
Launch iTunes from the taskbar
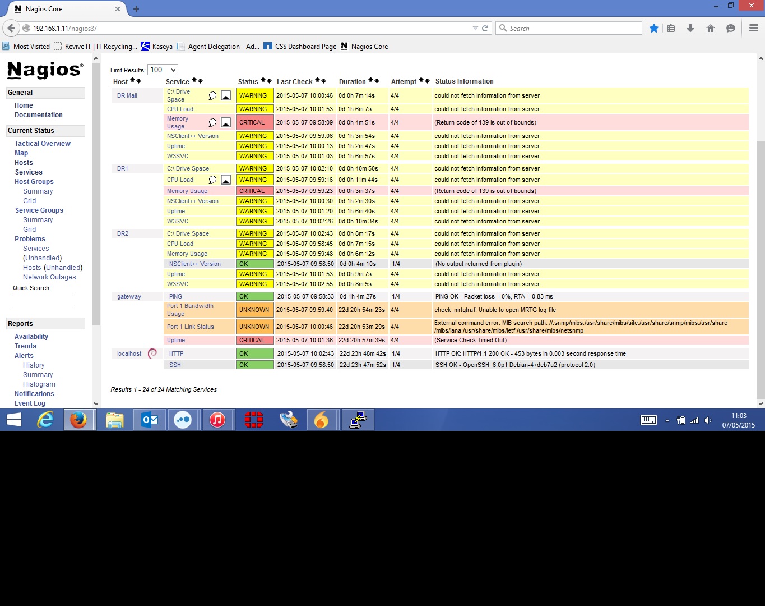click(x=217, y=420)
